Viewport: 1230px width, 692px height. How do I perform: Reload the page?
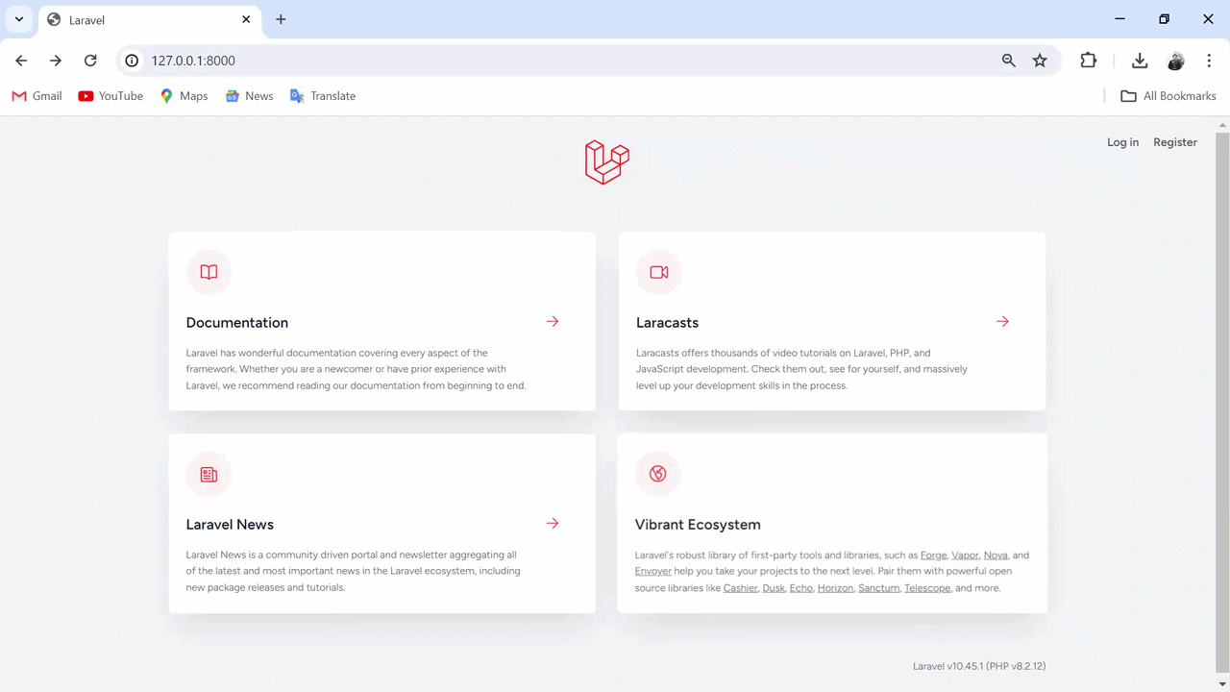tap(90, 61)
